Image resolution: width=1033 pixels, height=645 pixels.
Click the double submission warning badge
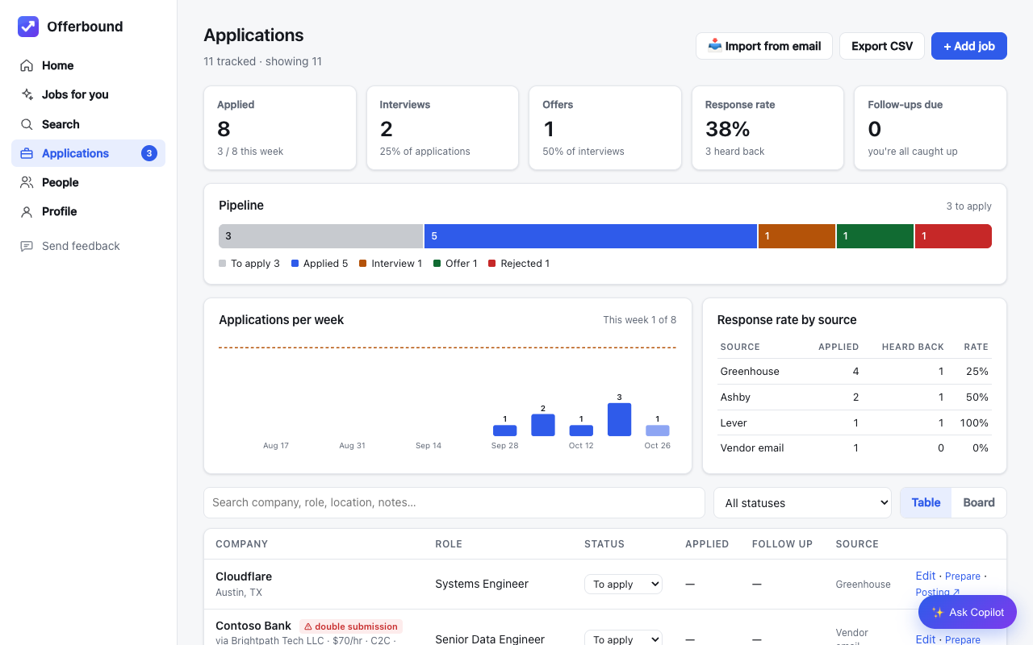point(351,626)
